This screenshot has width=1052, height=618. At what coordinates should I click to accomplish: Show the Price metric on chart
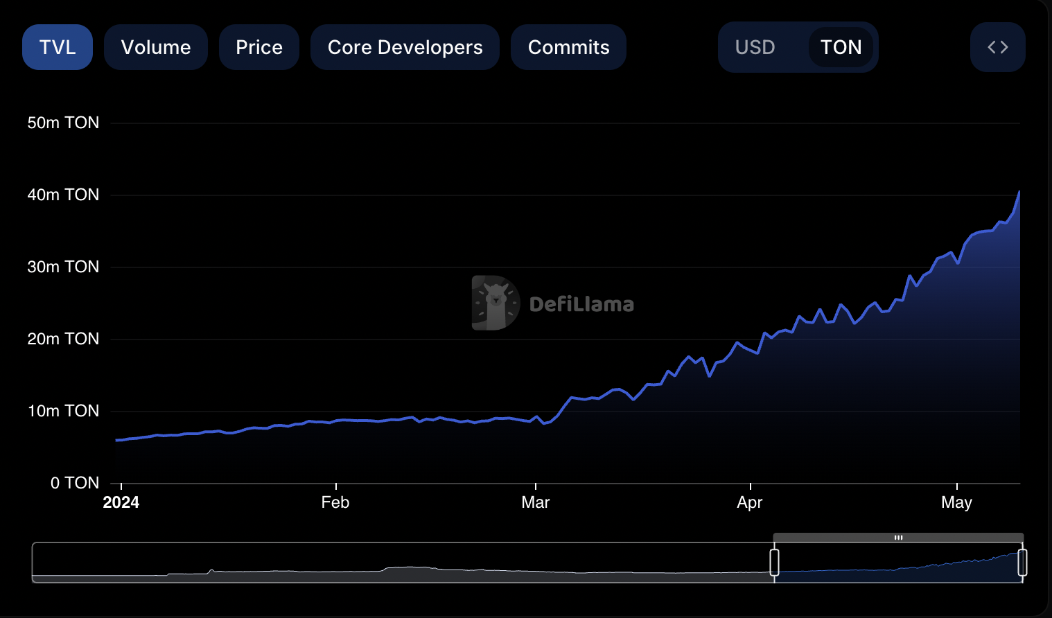click(x=259, y=47)
